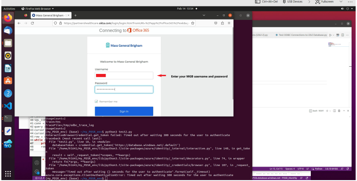Image resolution: width=357 pixels, height=181 pixels.
Task: Split the VS Code terminal
Action: click(x=334, y=111)
